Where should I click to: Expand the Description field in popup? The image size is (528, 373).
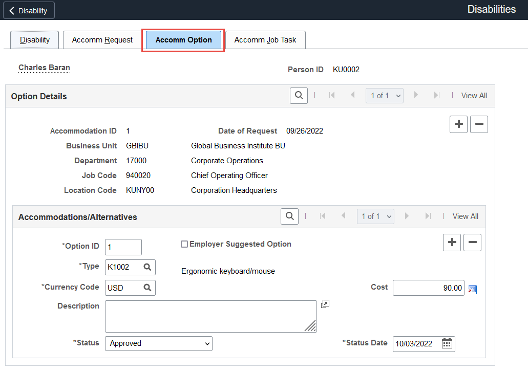click(325, 304)
